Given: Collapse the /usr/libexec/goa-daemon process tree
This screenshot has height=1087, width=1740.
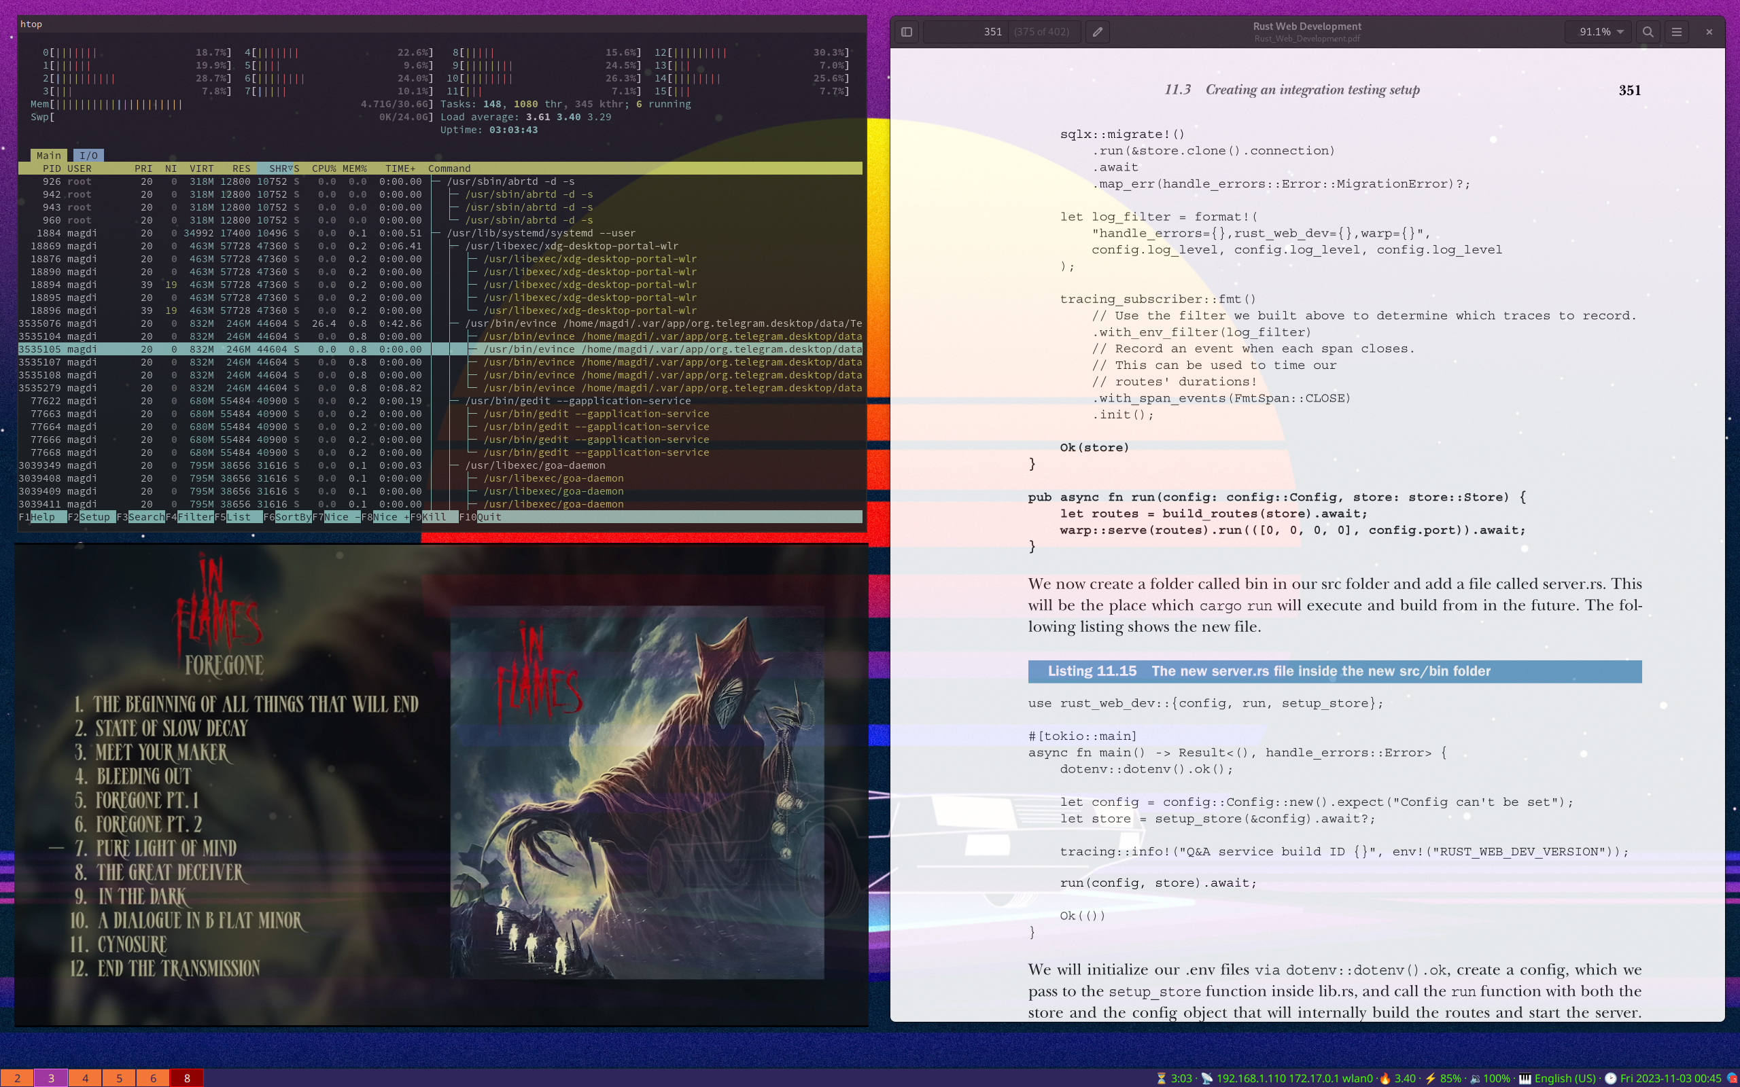Looking at the screenshot, I should tap(535, 465).
